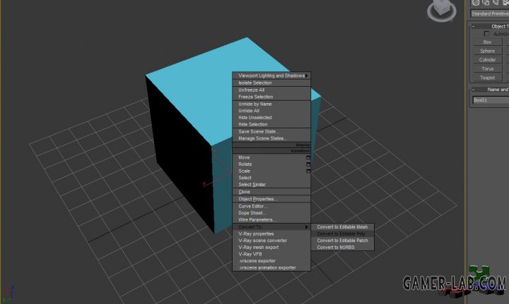Screen dimensions: 509x304
Task: Enable the AutoGrid checkbox
Action: [x=486, y=34]
